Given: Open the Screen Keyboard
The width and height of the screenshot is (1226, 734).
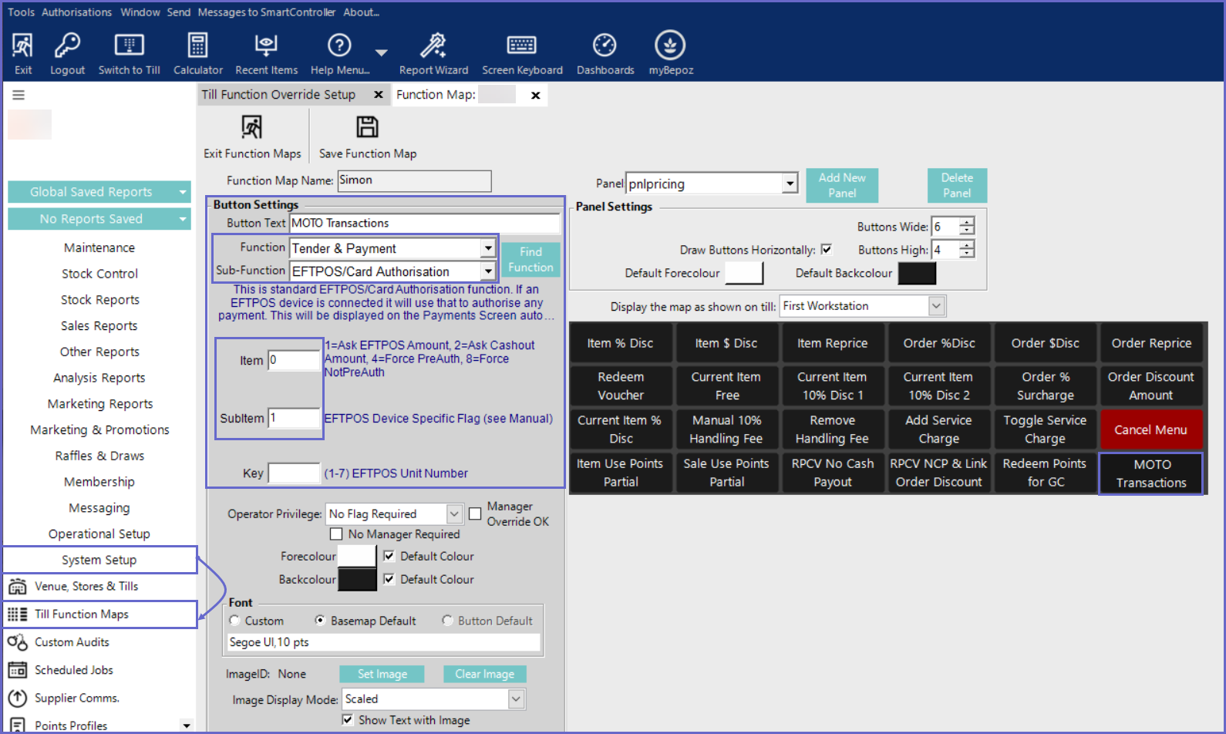Looking at the screenshot, I should pos(522,46).
